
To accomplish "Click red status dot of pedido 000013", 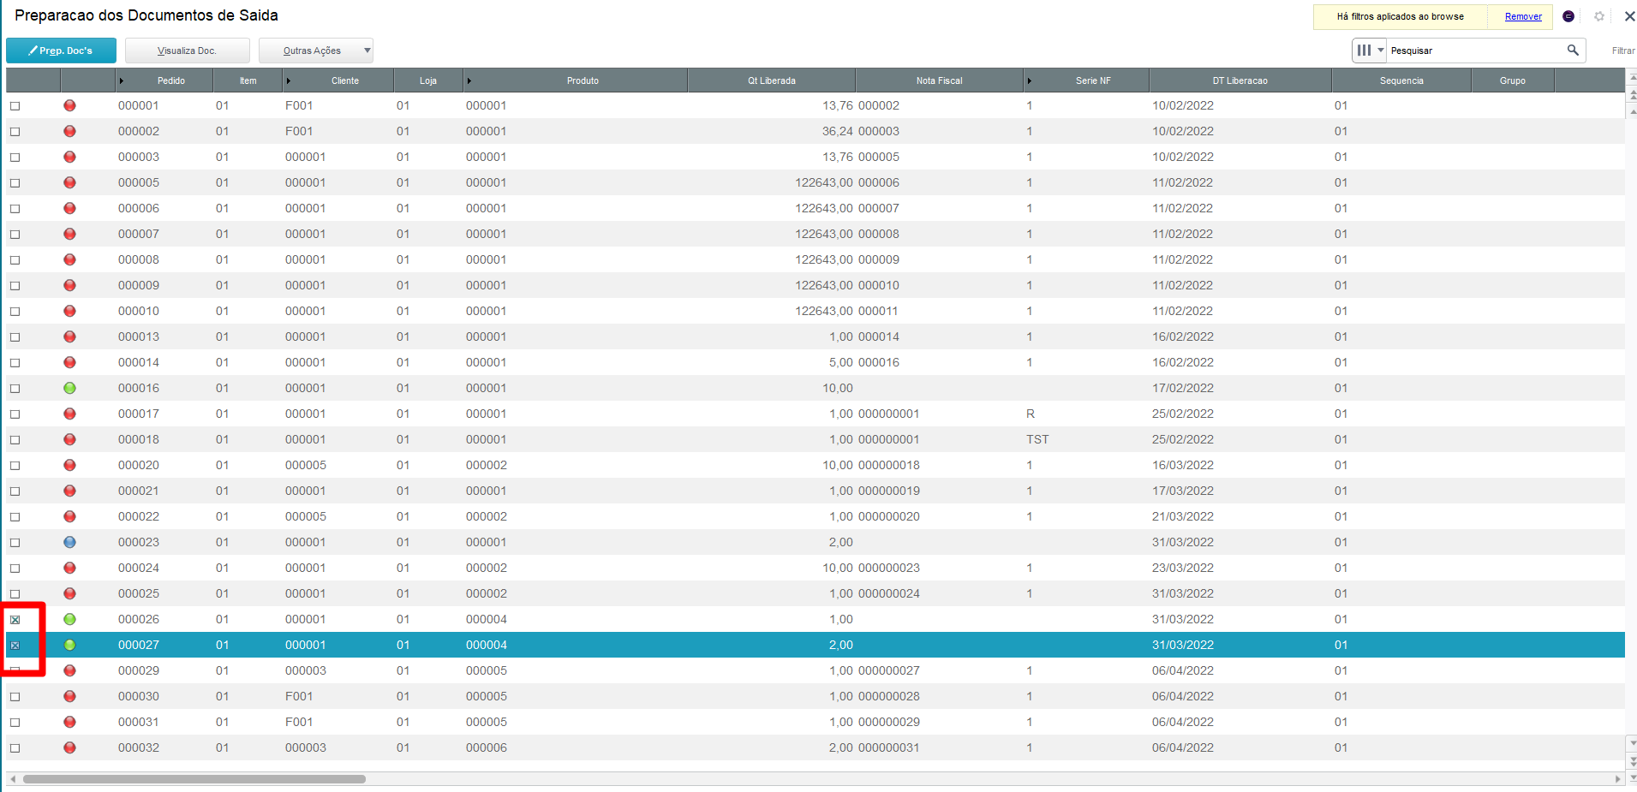I will click(69, 336).
